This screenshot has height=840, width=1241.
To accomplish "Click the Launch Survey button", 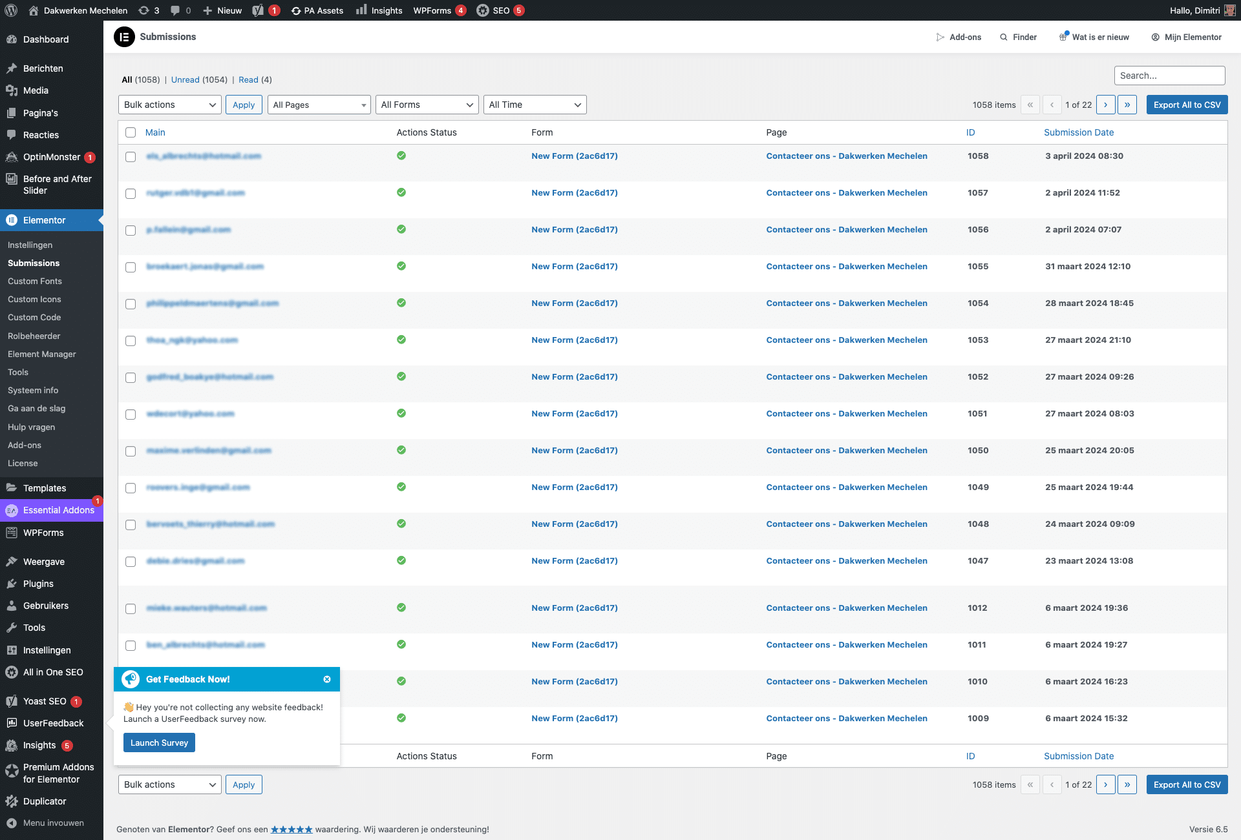I will point(159,743).
